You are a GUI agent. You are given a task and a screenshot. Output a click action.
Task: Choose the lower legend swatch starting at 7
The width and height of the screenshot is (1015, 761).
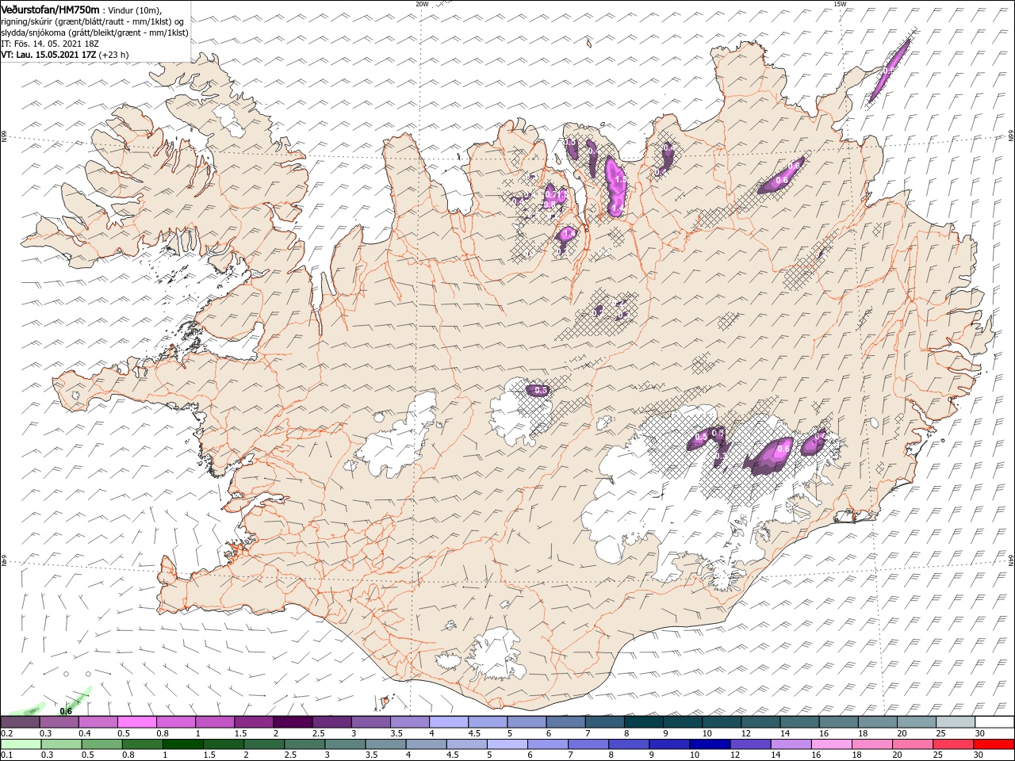587,745
